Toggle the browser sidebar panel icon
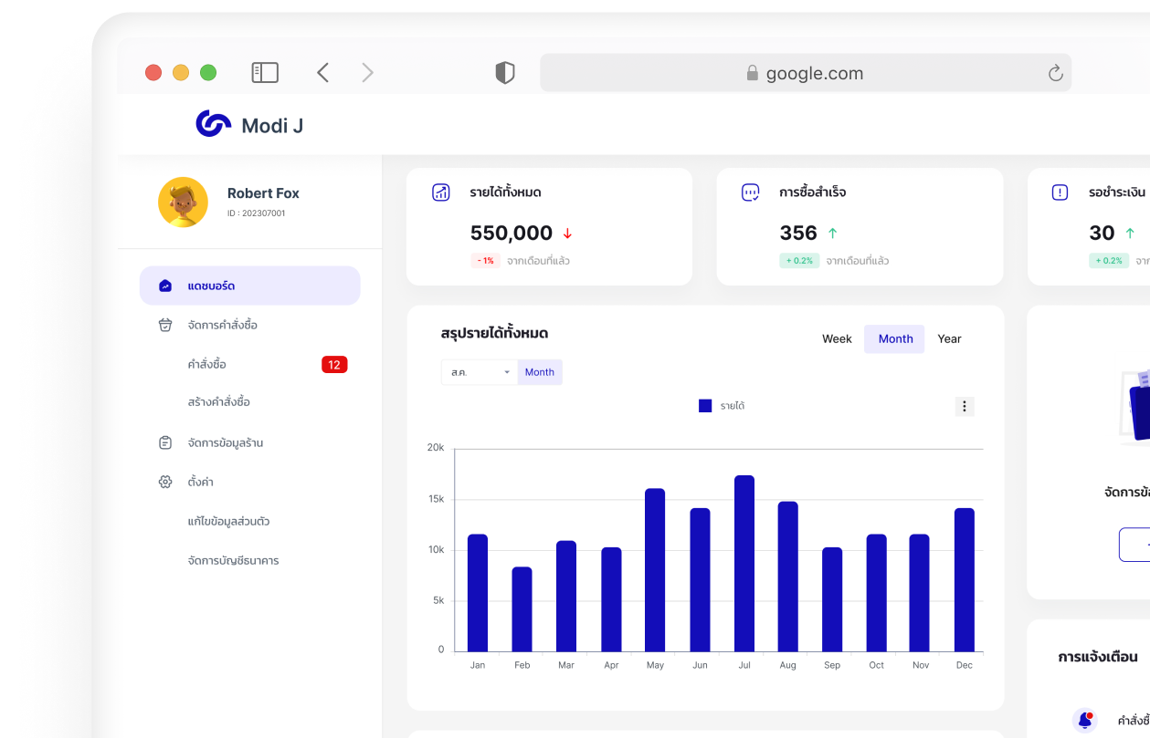1150x738 pixels. point(265,73)
